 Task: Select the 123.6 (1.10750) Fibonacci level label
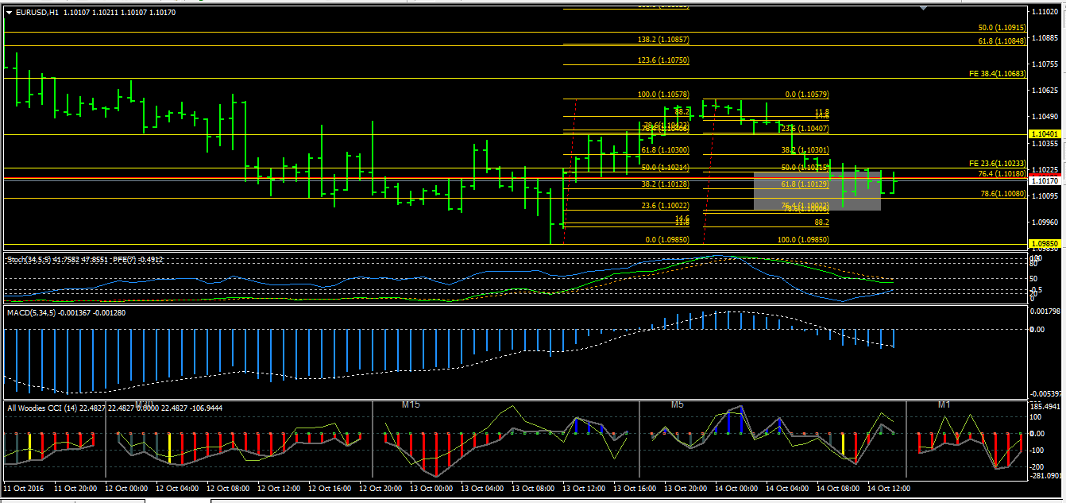(x=663, y=60)
